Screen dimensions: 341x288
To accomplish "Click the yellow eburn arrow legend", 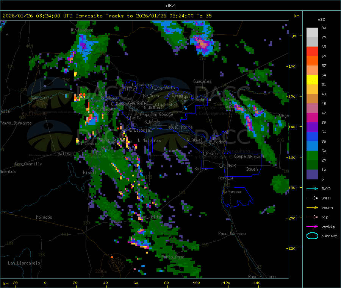I will (312, 207).
